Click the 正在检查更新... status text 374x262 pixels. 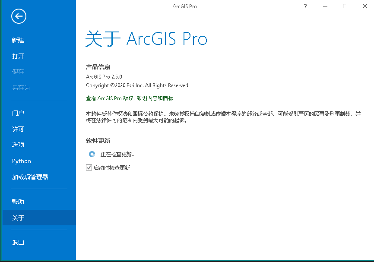(118, 155)
